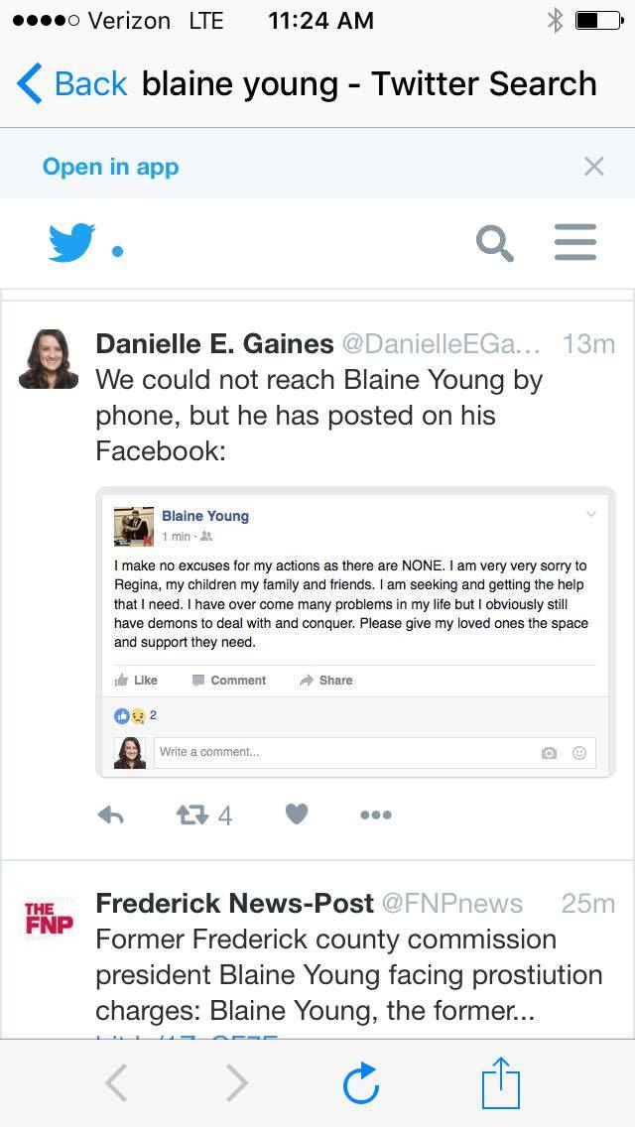Tap the Twitter bird logo
Image resolution: width=635 pixels, height=1127 pixels.
72,242
